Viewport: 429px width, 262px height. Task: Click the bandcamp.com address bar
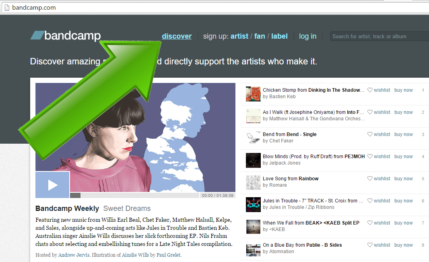[214, 7]
